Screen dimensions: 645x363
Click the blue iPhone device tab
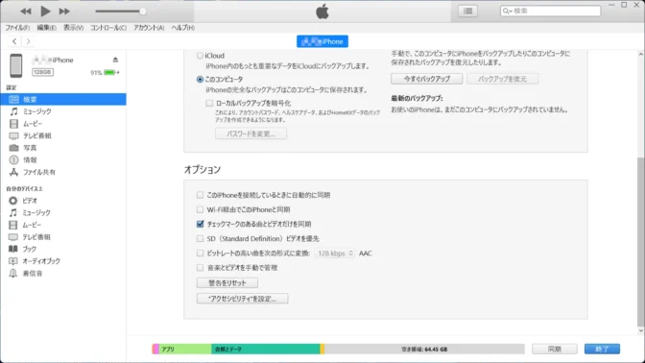pyautogui.click(x=322, y=41)
